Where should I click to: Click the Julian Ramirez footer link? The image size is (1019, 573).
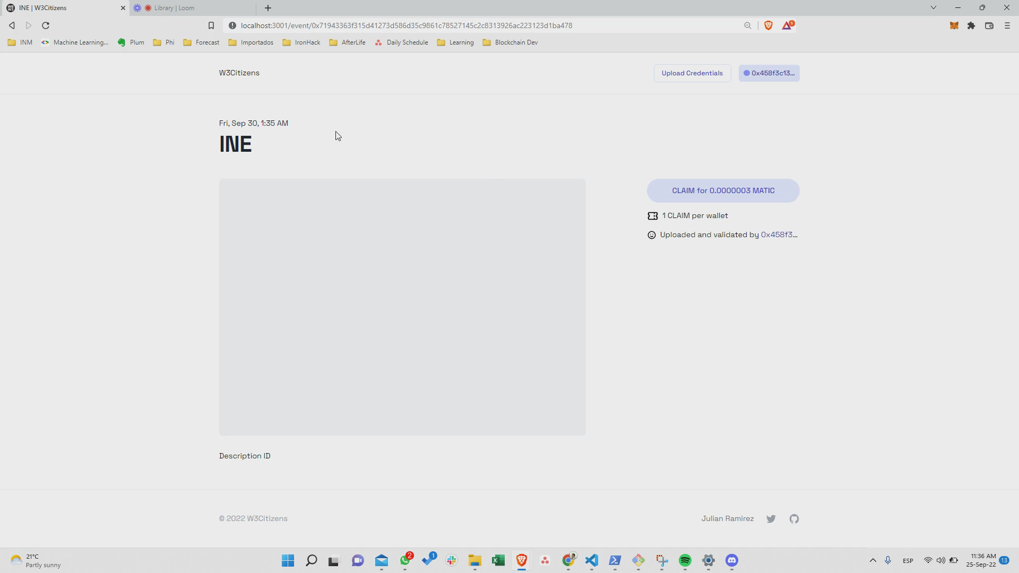tap(728, 518)
